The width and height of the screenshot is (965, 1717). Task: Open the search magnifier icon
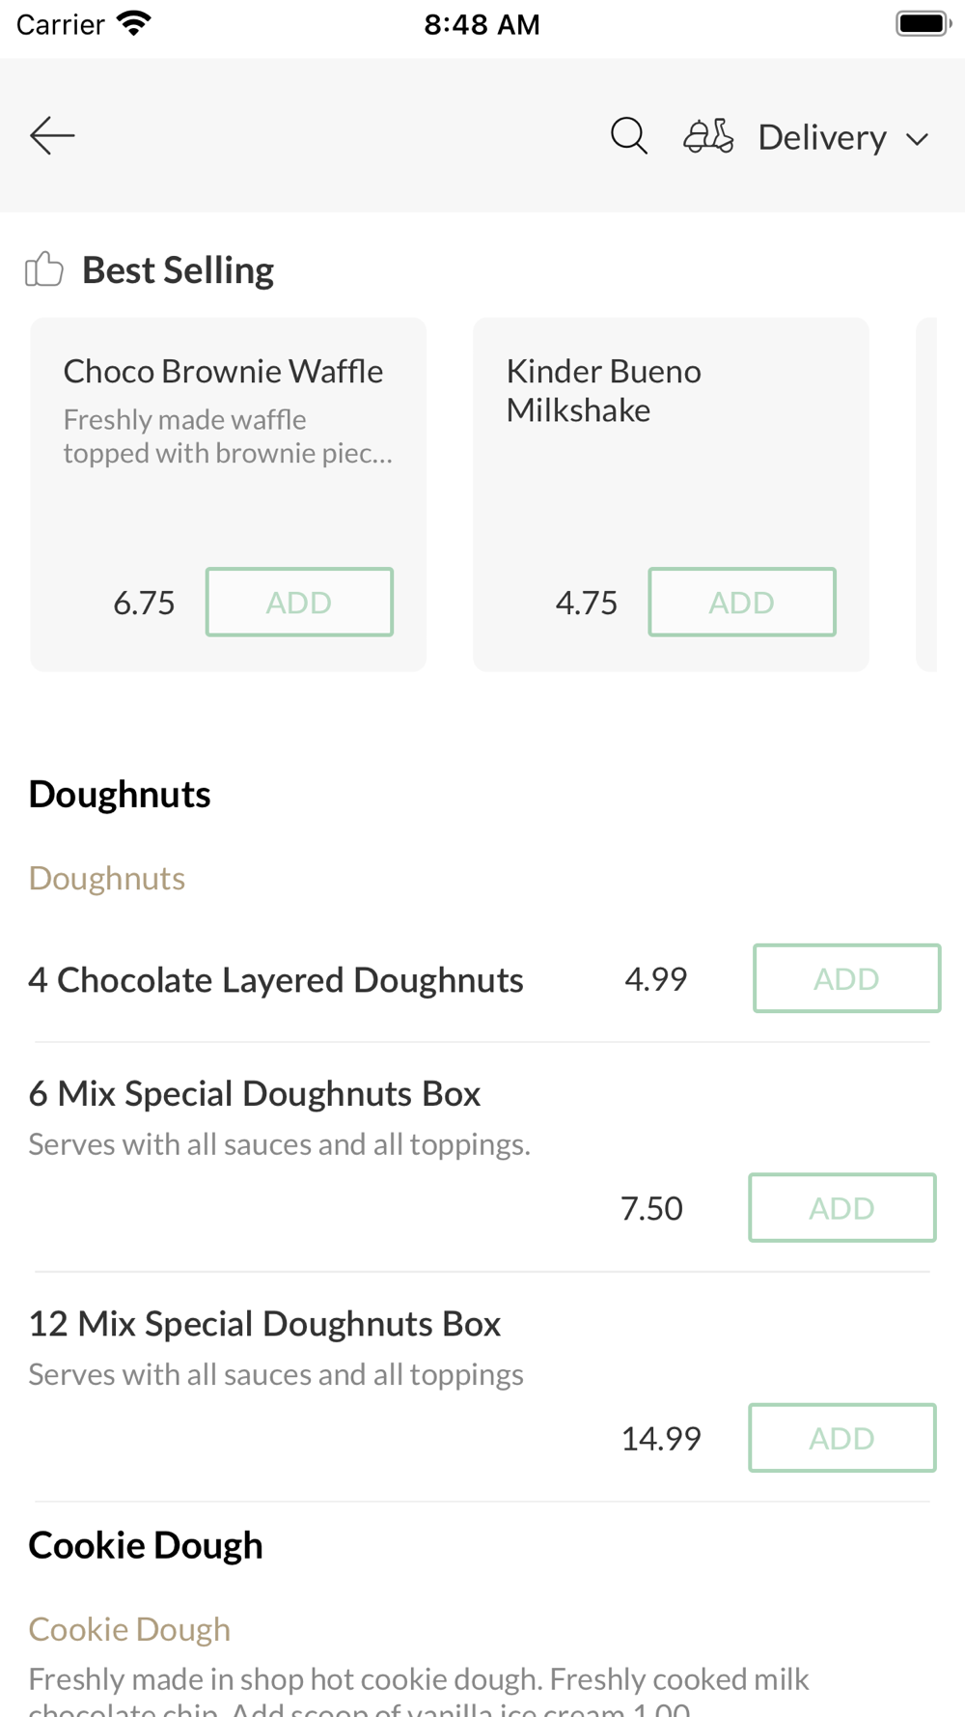[629, 136]
